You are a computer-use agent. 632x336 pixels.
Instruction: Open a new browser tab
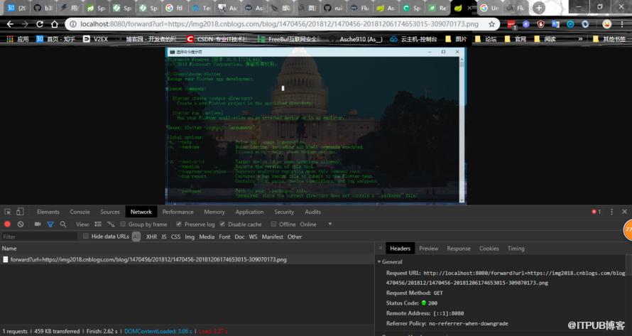pyautogui.click(x=538, y=8)
